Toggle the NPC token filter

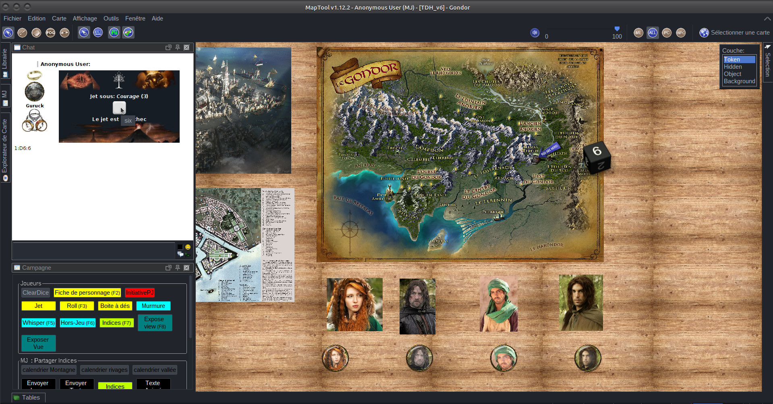[681, 33]
